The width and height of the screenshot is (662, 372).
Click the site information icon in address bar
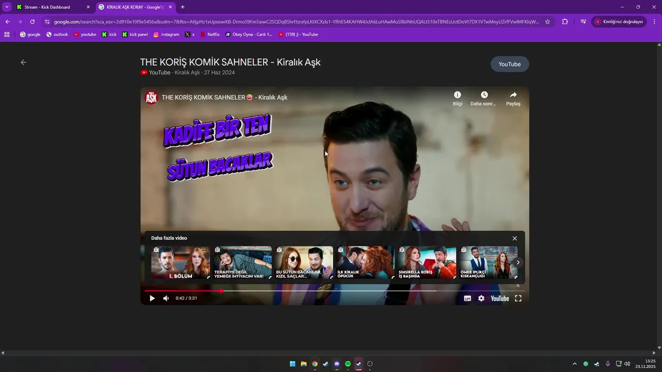(x=47, y=22)
